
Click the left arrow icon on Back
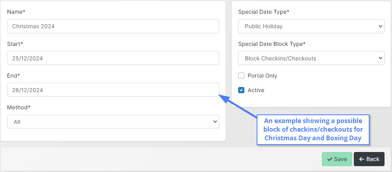(362, 159)
